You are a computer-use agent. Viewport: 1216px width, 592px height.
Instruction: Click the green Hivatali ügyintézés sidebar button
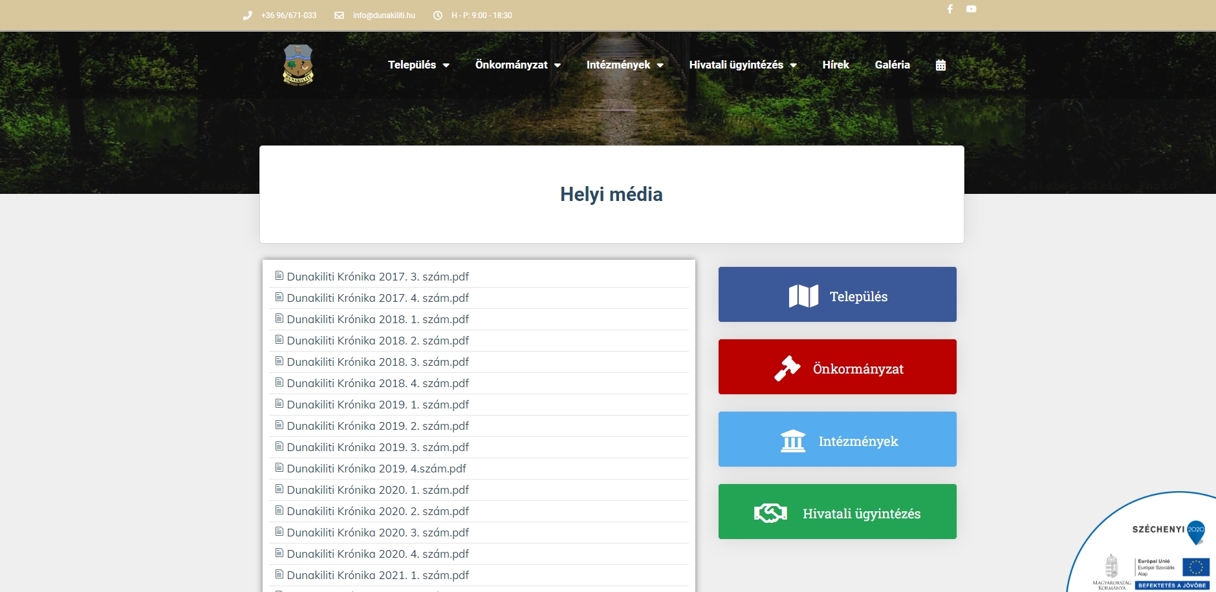pyautogui.click(x=838, y=512)
